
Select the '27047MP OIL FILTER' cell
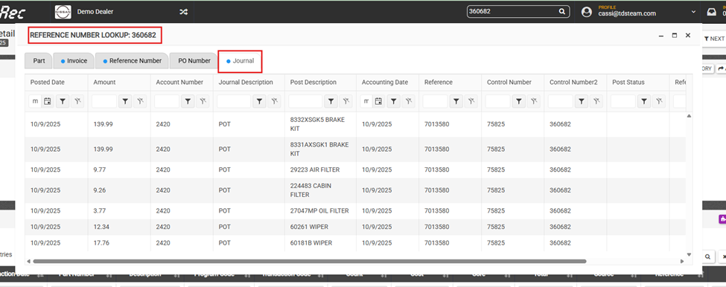(319, 210)
